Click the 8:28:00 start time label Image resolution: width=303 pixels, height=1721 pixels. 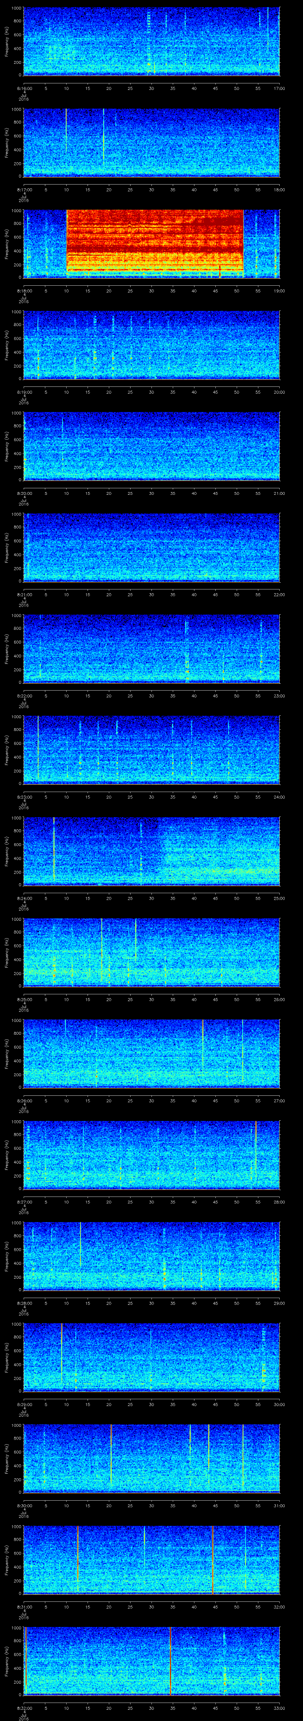25,1303
